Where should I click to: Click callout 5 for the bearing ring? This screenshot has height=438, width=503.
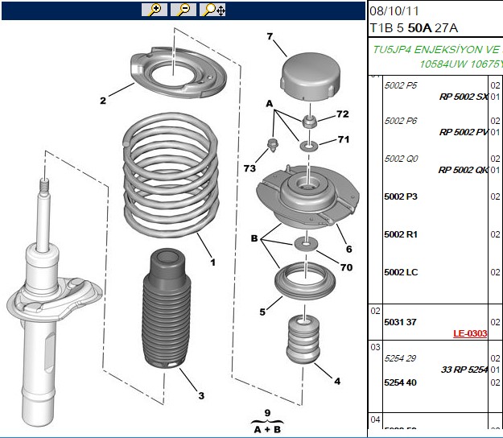262,312
